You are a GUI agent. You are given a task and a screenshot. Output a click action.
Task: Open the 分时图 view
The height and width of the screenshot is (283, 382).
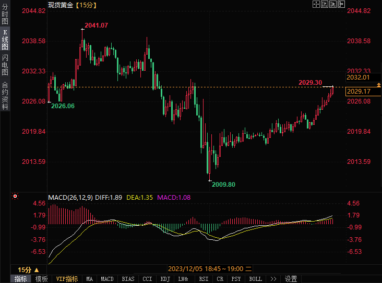click(x=5, y=14)
